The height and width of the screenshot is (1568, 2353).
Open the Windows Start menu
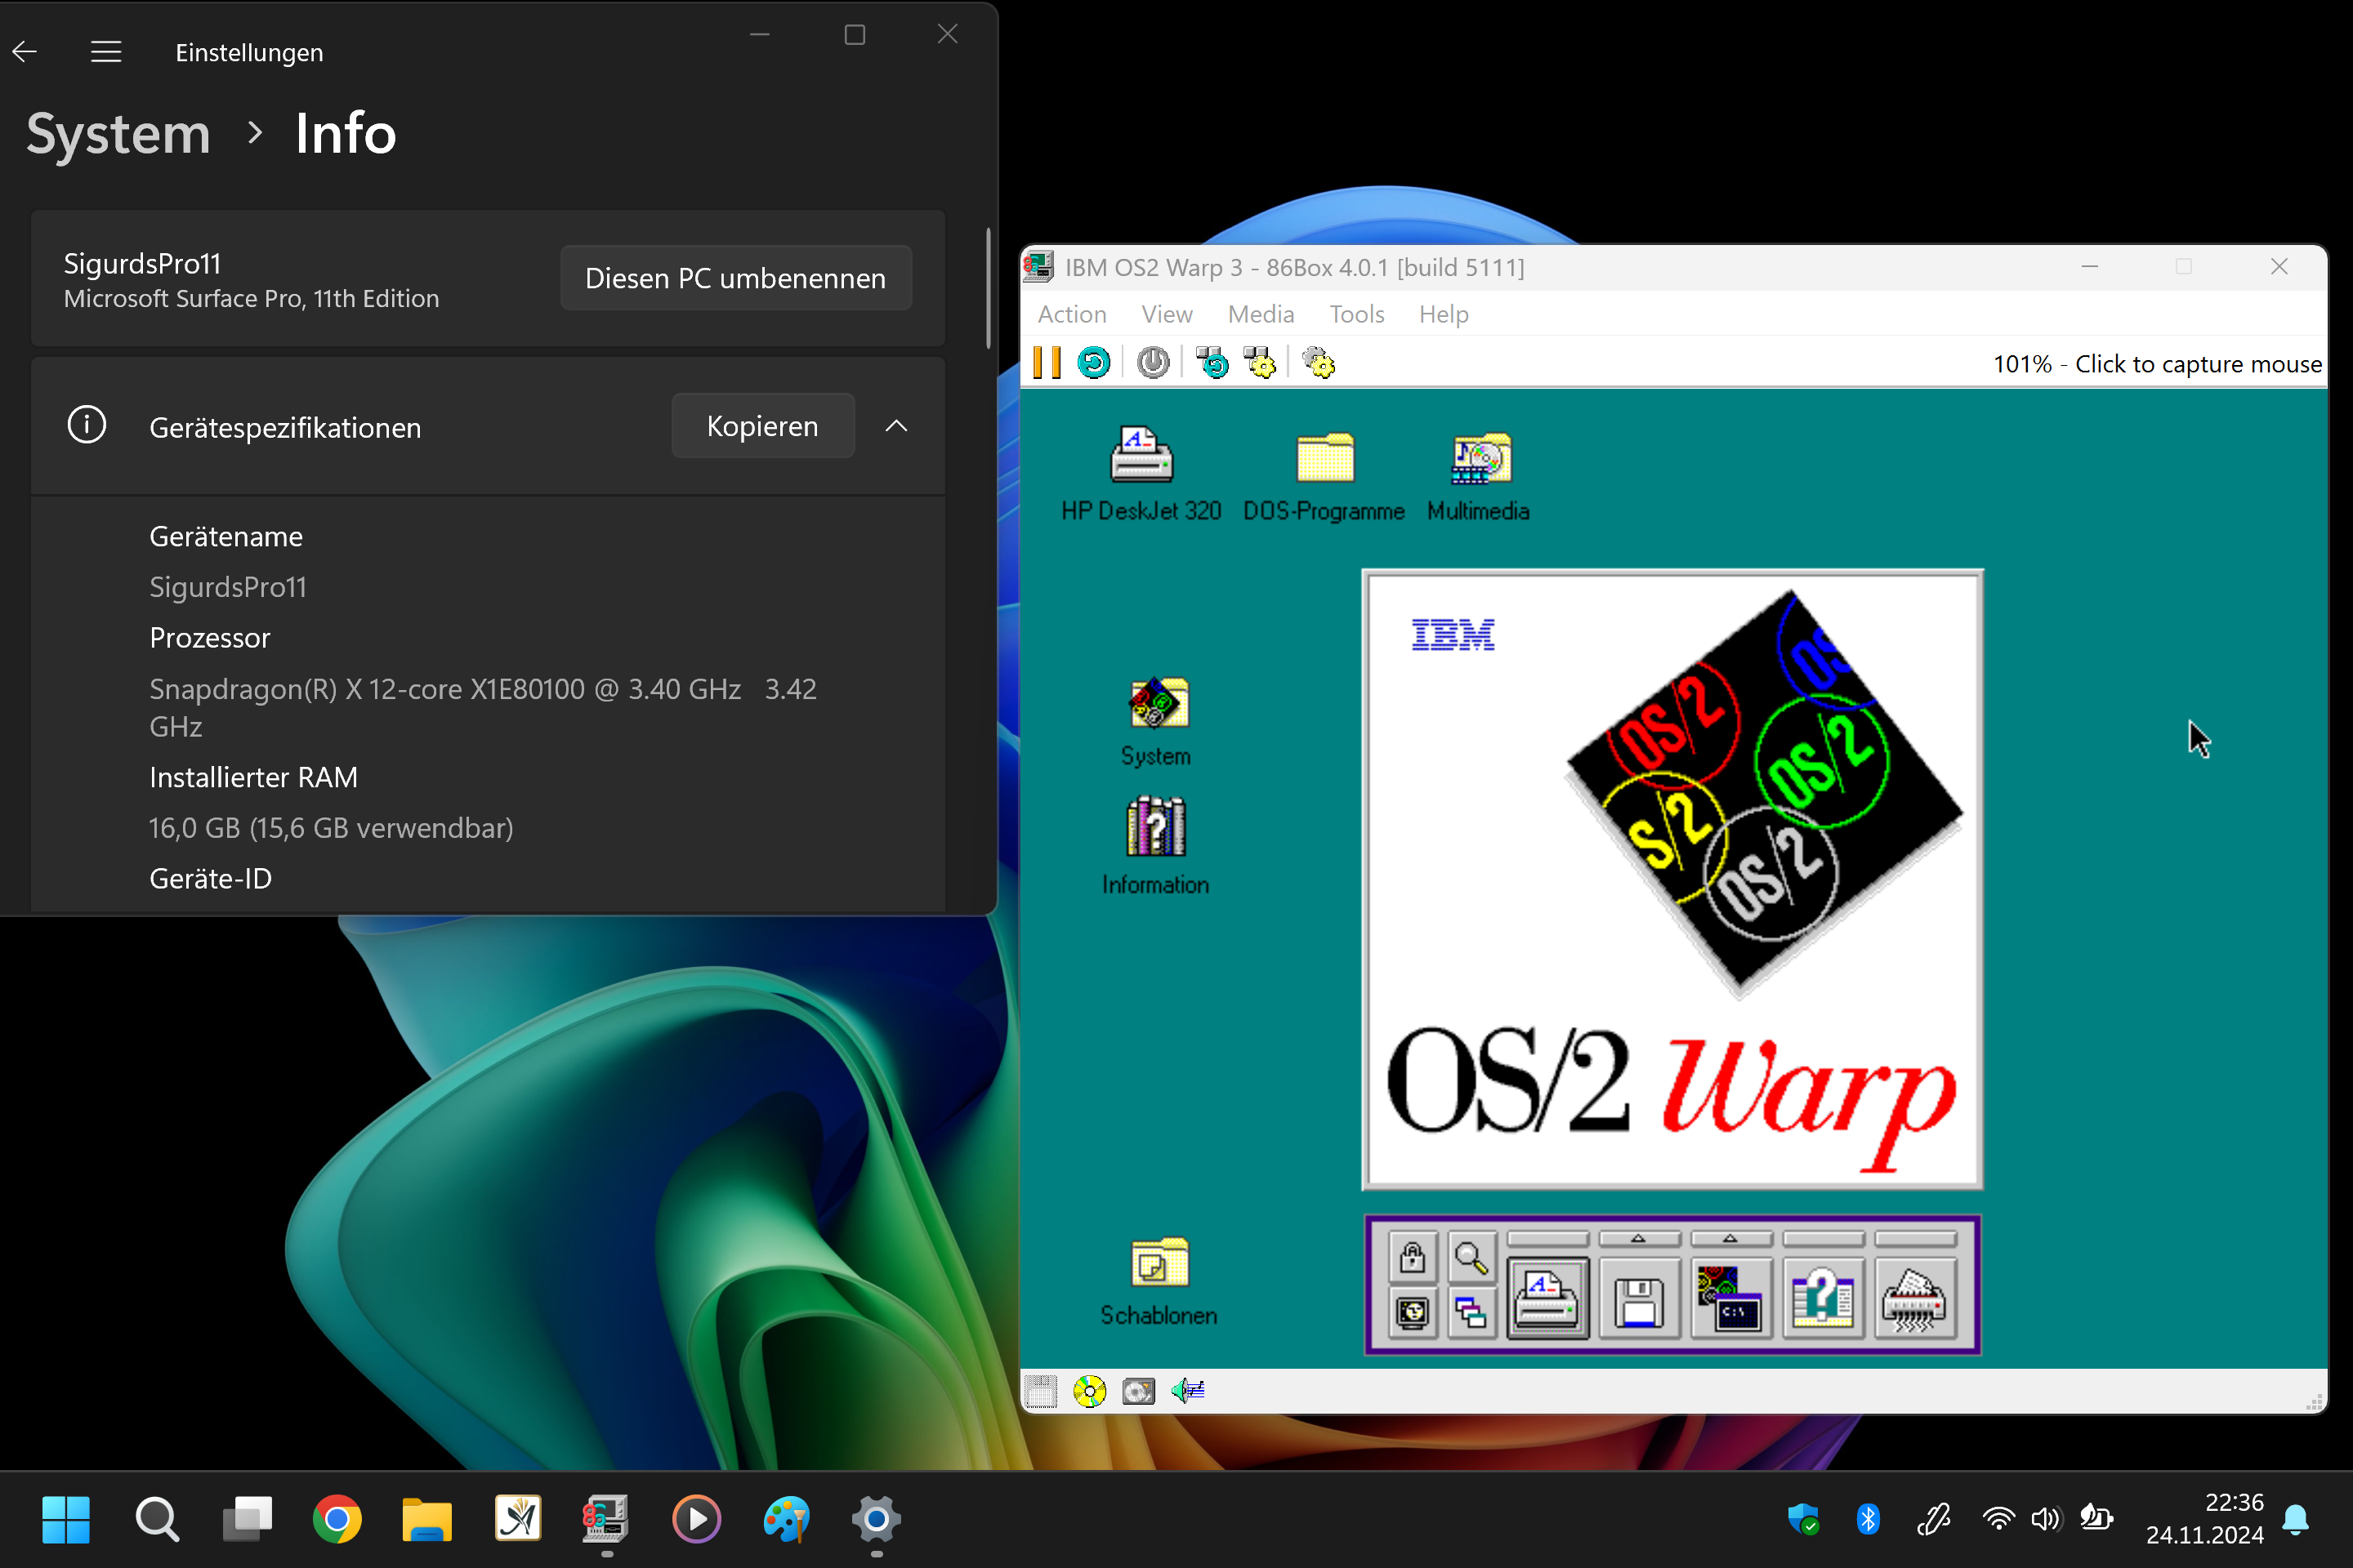pos(66,1520)
